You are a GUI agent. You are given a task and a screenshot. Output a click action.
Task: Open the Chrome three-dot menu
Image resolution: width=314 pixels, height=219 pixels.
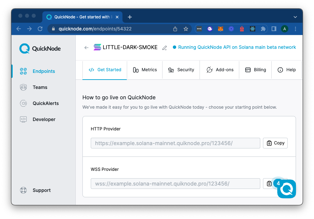pyautogui.click(x=295, y=29)
